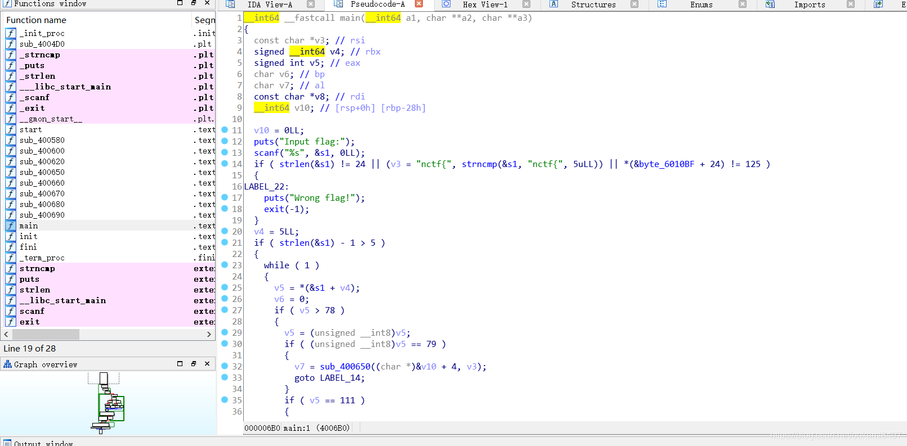Close the Pseudocode-A tab

tap(419, 4)
